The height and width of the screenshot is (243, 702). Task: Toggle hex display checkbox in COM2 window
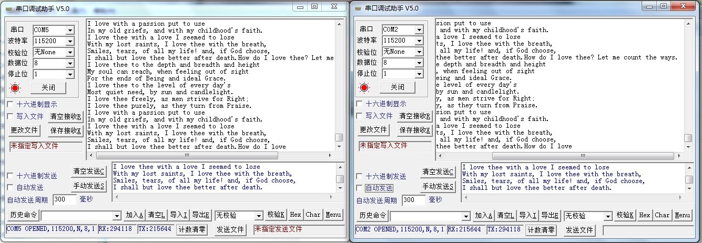tap(360, 104)
